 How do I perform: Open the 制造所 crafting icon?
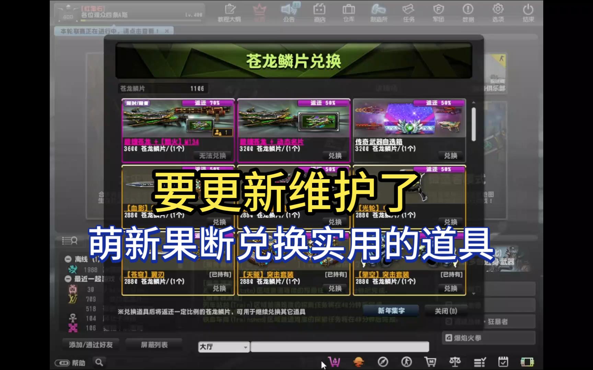[379, 13]
